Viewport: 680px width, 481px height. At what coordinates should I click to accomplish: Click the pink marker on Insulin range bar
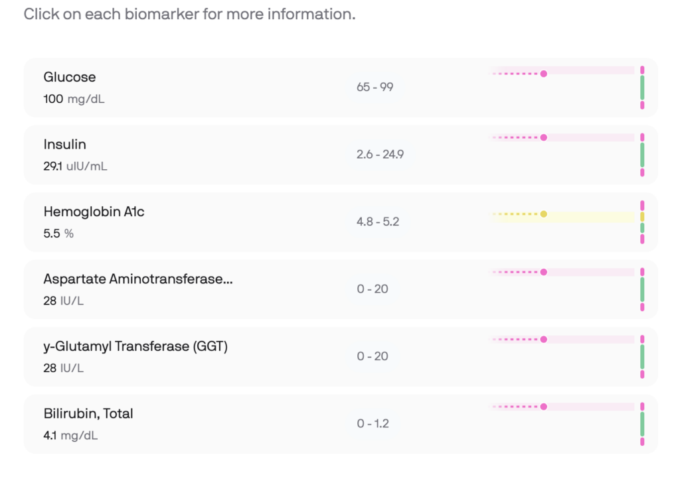(x=544, y=138)
